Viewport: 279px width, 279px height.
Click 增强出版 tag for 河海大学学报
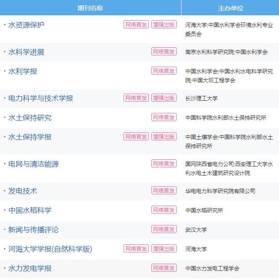tap(164, 248)
